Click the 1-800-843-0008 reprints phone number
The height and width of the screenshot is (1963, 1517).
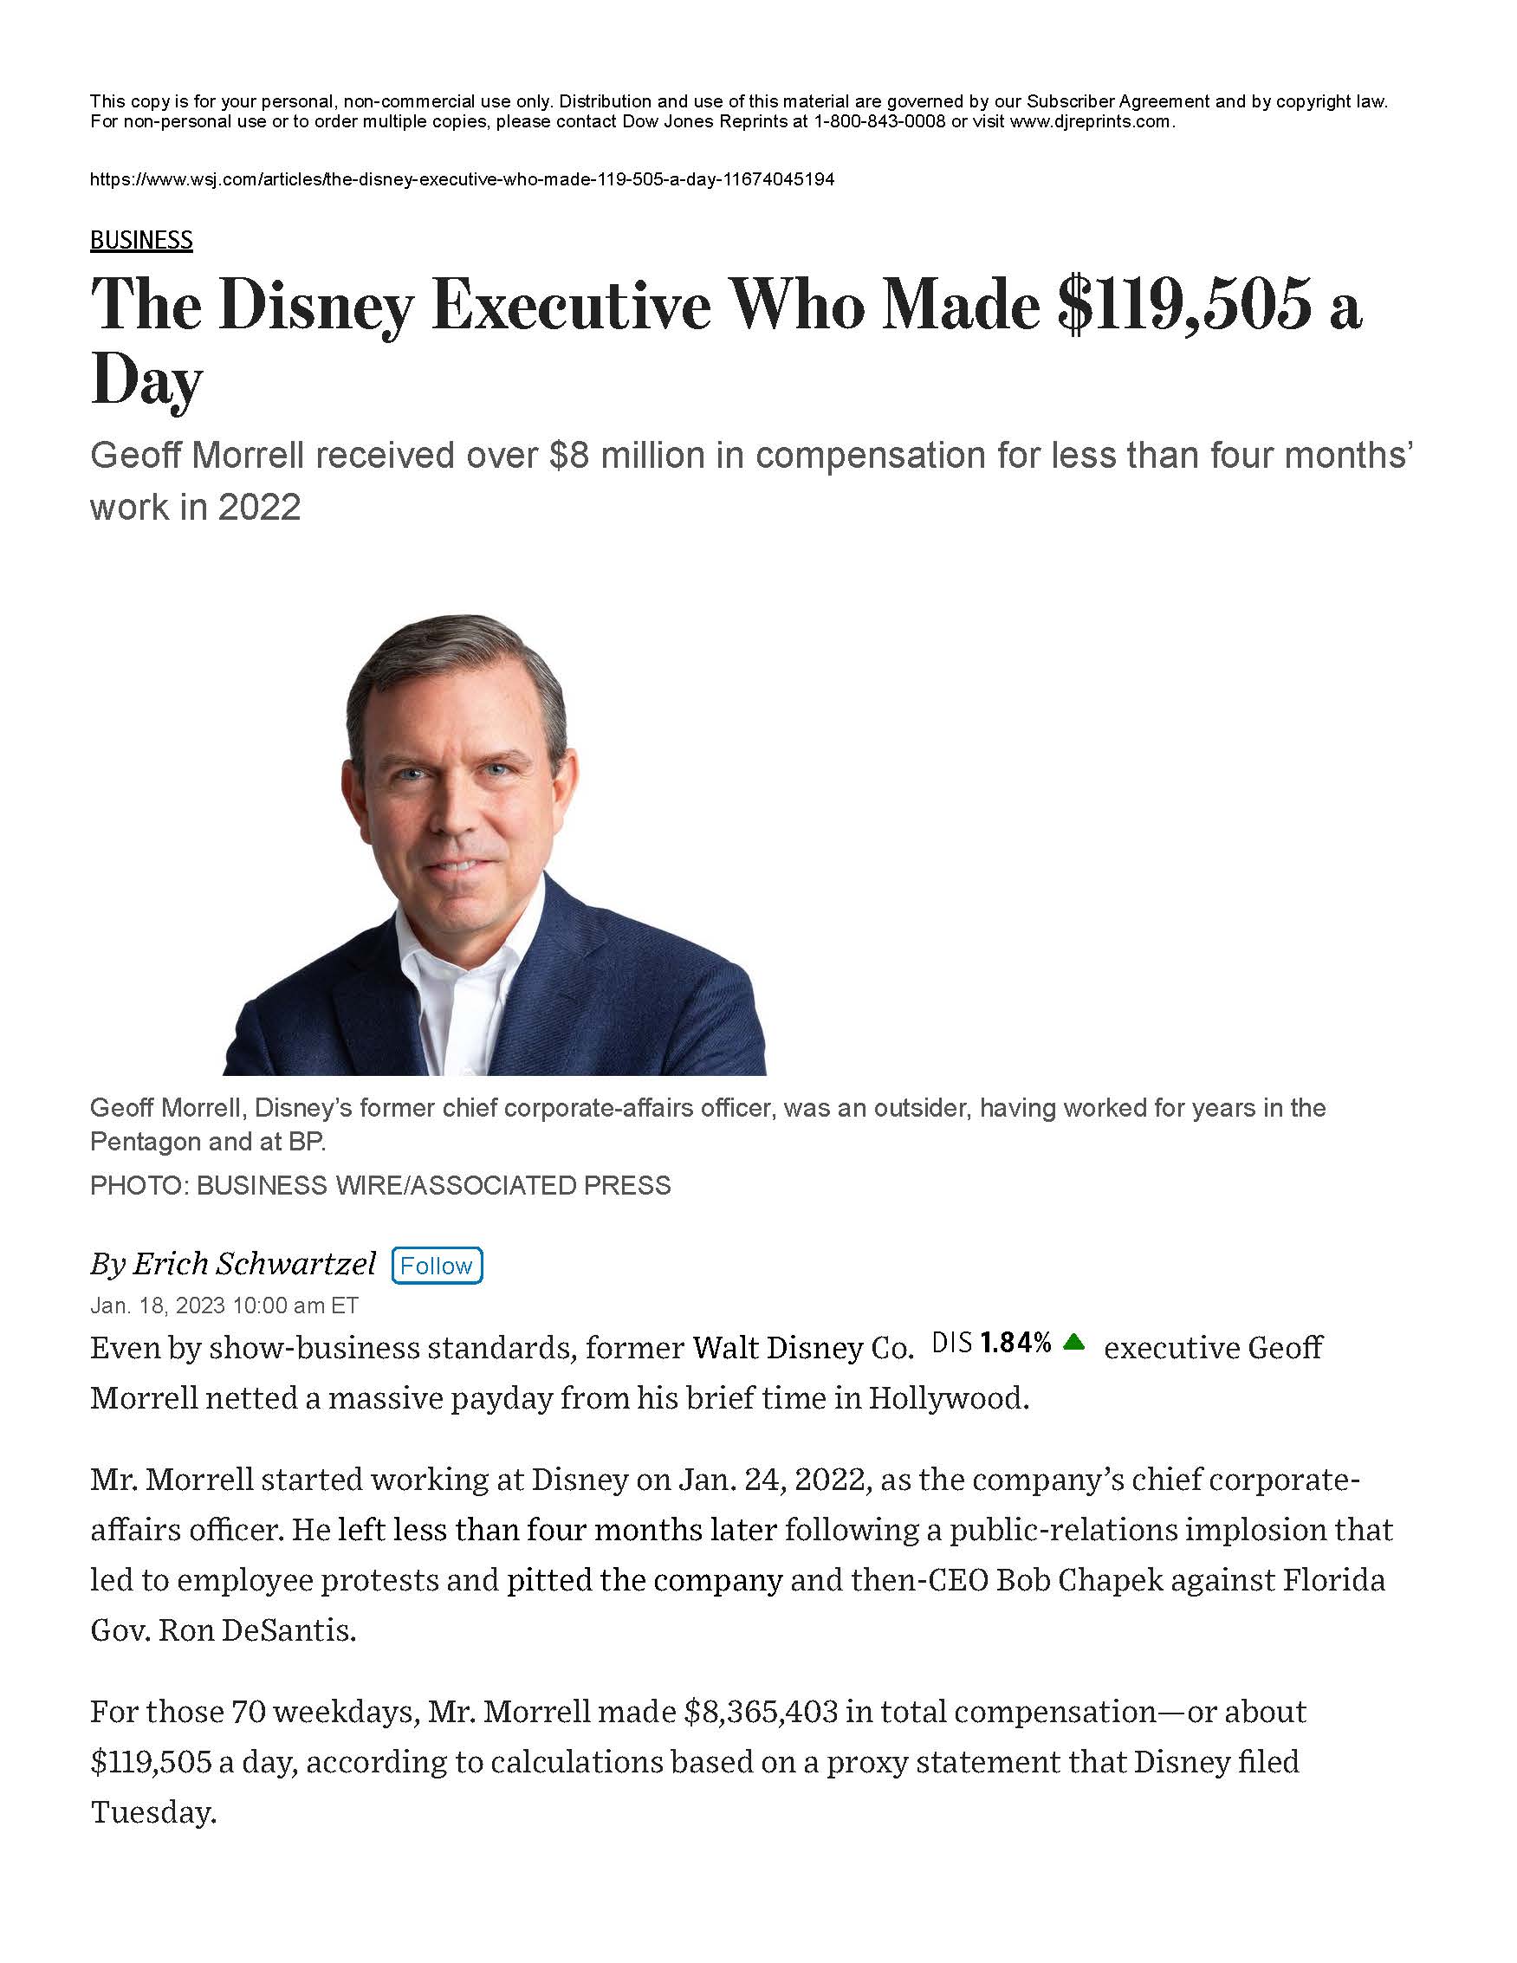879,121
